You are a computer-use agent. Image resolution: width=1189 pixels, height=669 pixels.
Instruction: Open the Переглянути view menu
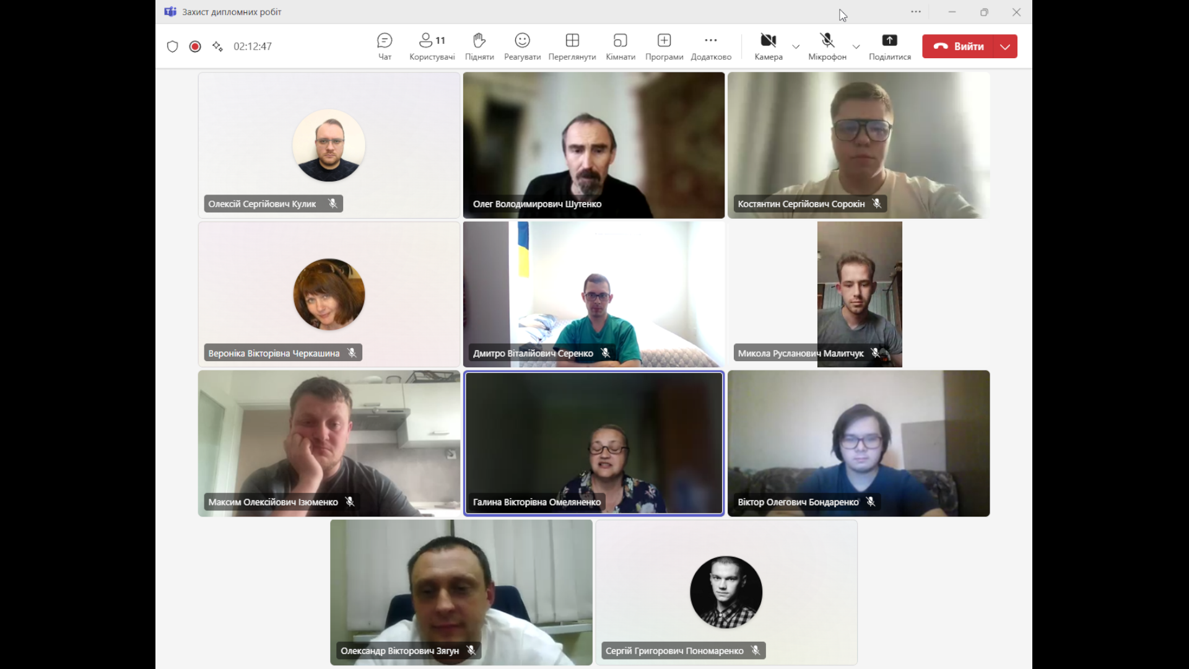[572, 41]
